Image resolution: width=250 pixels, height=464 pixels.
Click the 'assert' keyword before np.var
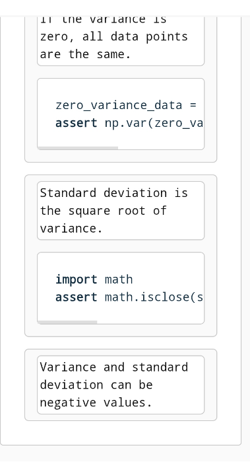click(76, 123)
